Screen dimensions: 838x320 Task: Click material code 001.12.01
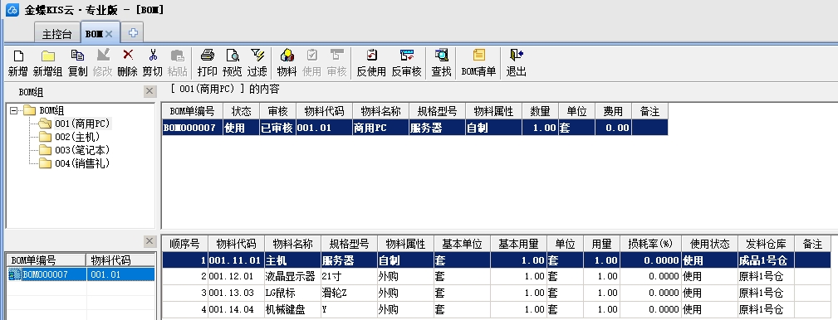coord(236,277)
